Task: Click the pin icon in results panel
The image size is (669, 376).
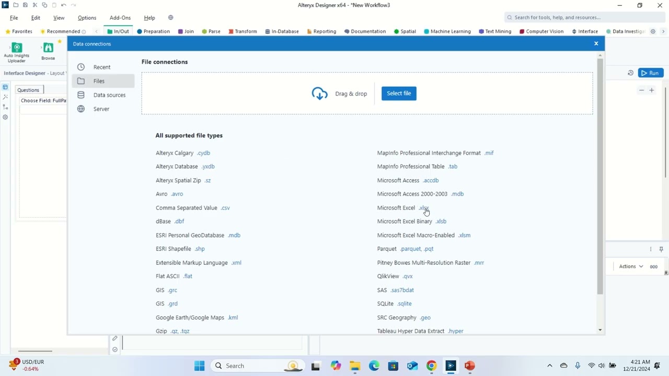Action: pos(661,249)
